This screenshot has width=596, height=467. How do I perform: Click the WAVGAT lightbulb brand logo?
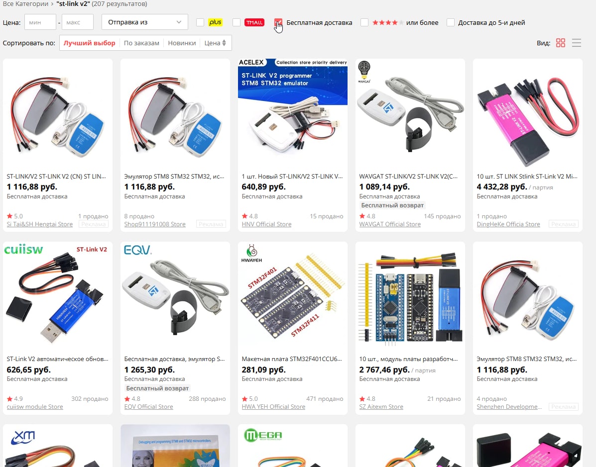(x=364, y=72)
